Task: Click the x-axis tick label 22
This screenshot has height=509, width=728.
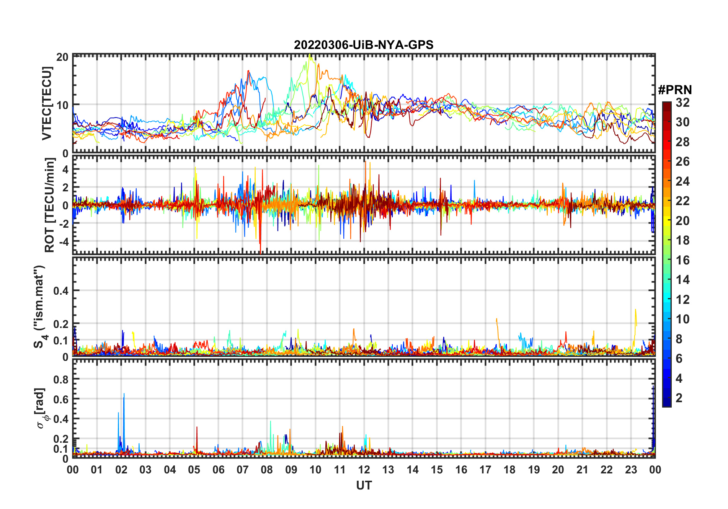Action: [x=607, y=470]
